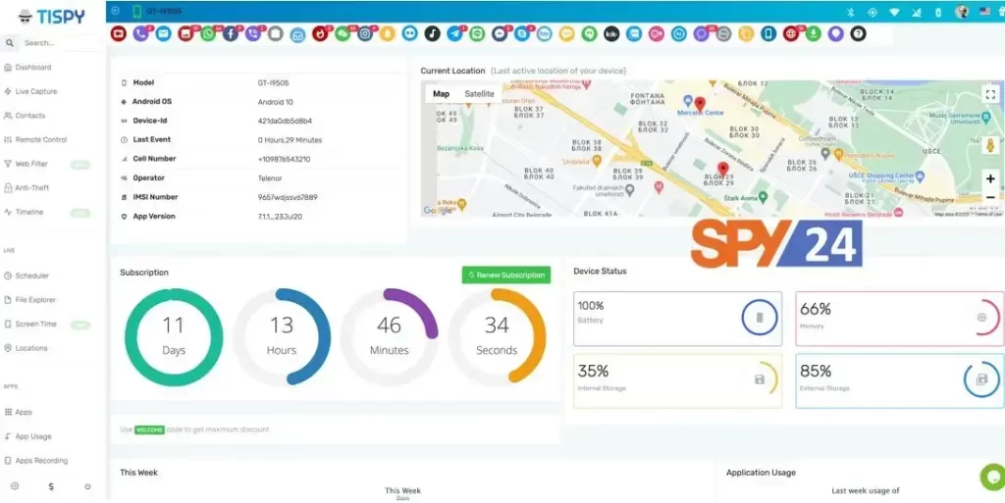This screenshot has height=503, width=1005.
Task: Click the settings gear at sidebar bottom
Action: pyautogui.click(x=15, y=486)
